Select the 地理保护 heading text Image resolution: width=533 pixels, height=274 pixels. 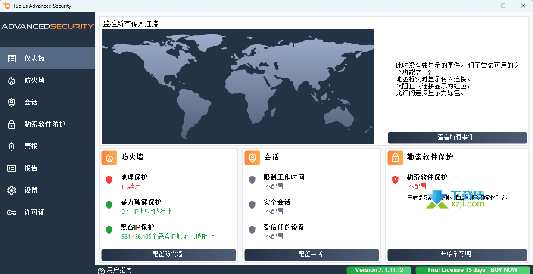point(134,177)
